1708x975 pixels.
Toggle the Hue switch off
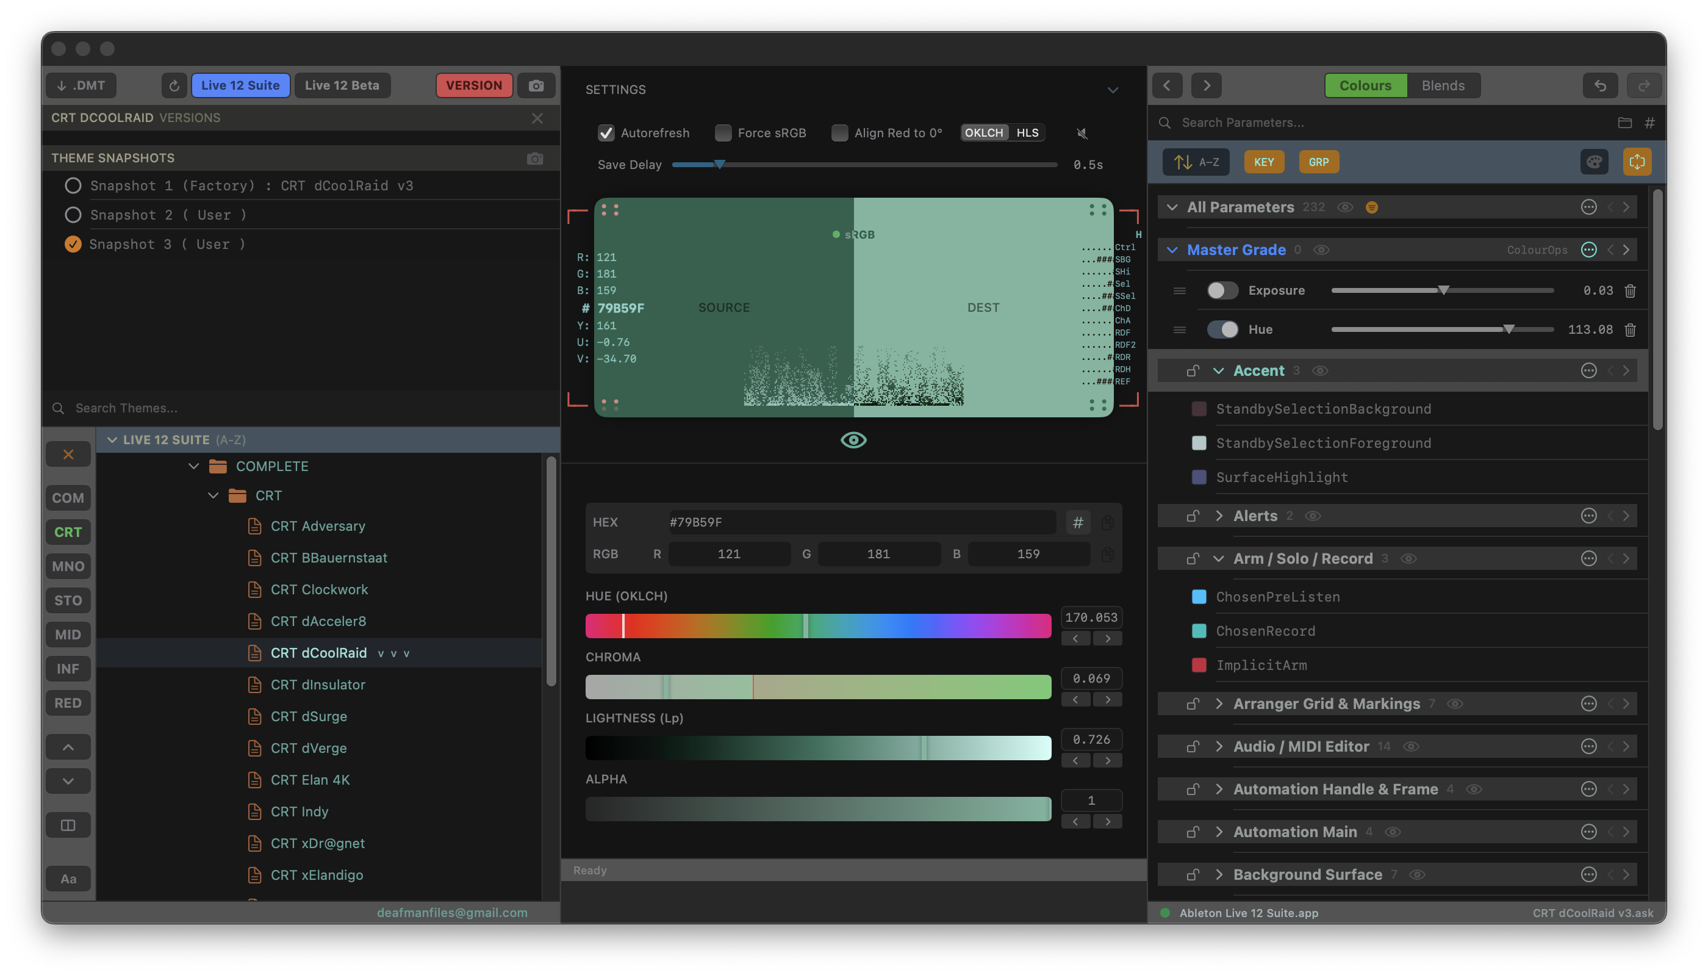[1222, 330]
